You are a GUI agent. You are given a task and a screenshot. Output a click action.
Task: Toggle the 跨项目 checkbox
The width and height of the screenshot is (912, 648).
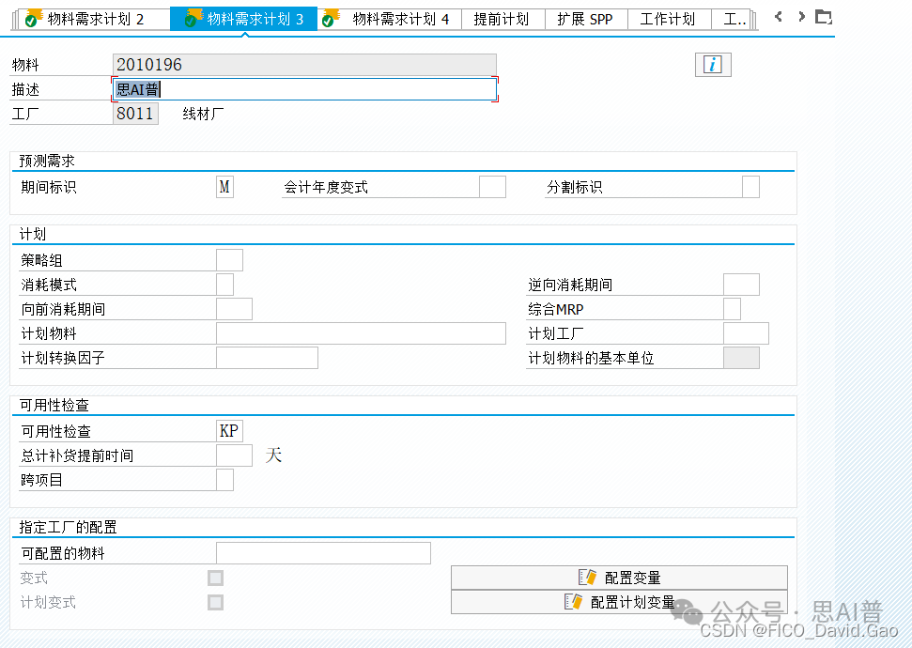224,478
